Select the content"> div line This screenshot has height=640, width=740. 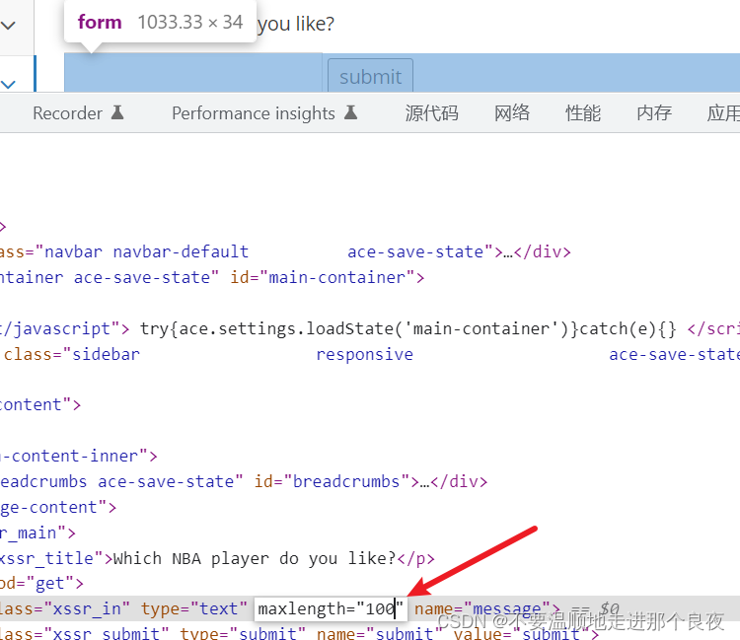click(40, 404)
